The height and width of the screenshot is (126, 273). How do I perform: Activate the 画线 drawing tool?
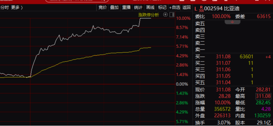tap(150, 8)
